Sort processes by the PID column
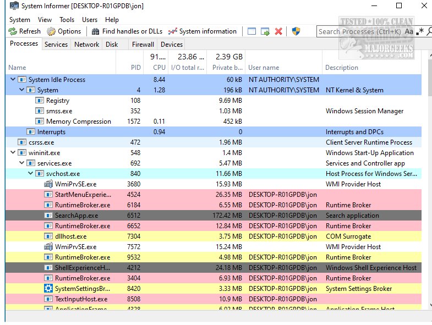This screenshot has height=325, width=432. click(136, 68)
